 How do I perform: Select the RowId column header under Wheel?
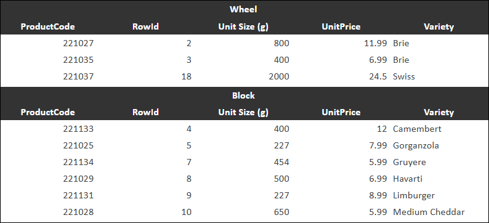[145, 26]
